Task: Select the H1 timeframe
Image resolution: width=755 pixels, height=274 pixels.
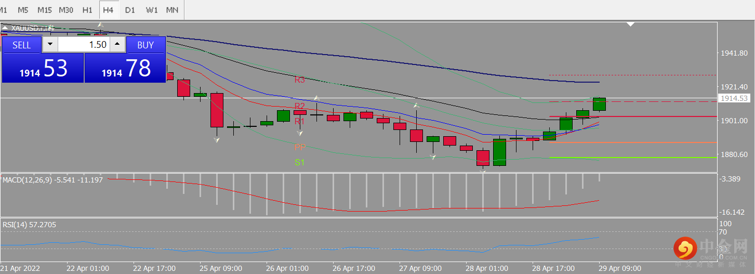Action: [87, 10]
